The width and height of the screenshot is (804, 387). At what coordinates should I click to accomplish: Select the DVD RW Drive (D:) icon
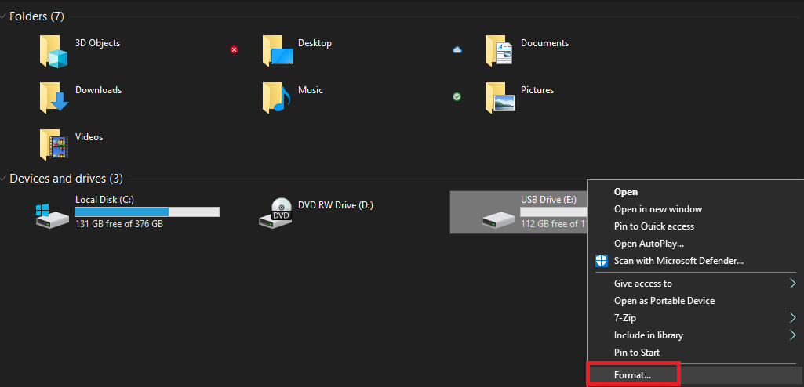pyautogui.click(x=278, y=213)
